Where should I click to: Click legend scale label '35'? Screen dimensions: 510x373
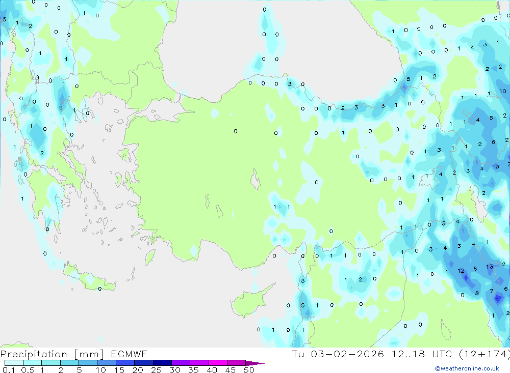coord(193,370)
